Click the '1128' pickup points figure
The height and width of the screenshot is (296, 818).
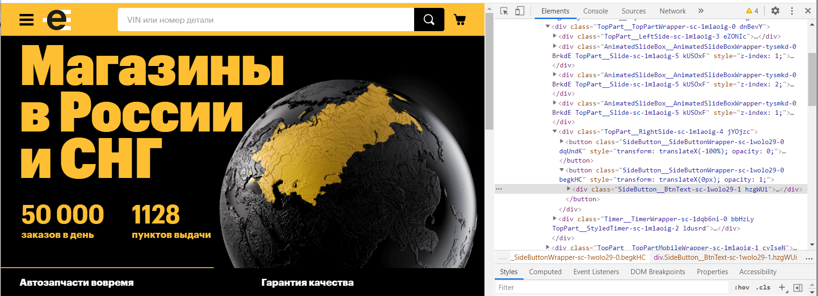(x=156, y=215)
